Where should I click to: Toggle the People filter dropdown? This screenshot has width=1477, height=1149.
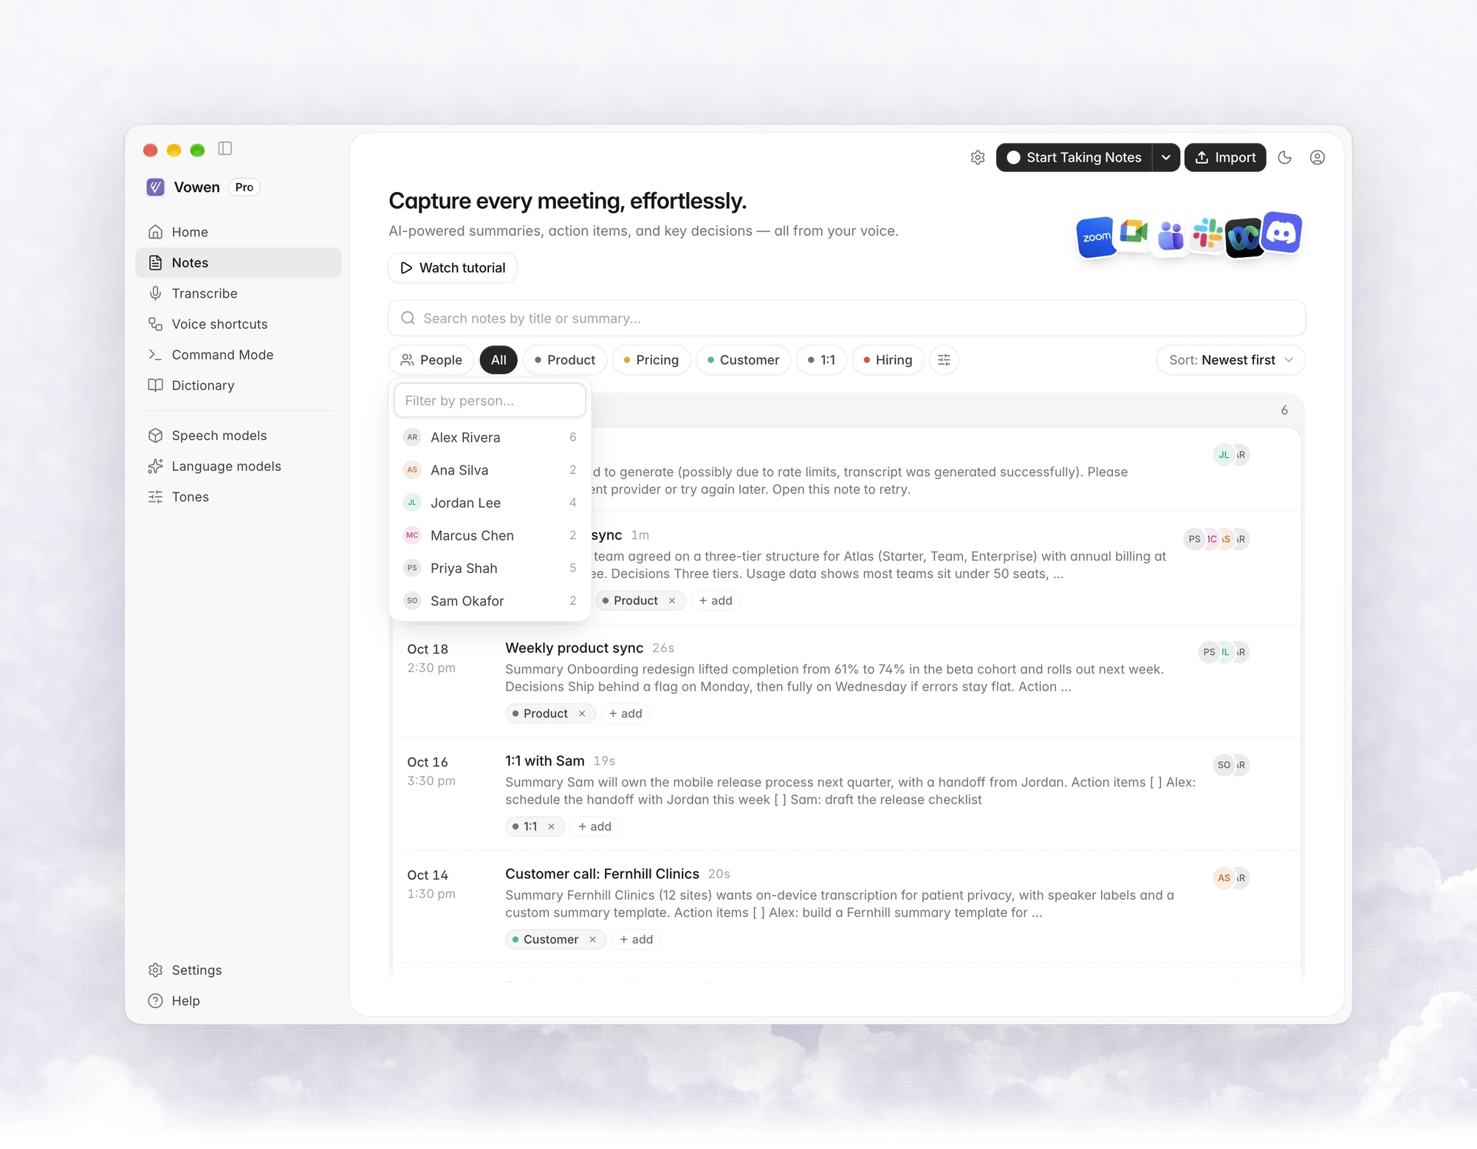coord(431,360)
